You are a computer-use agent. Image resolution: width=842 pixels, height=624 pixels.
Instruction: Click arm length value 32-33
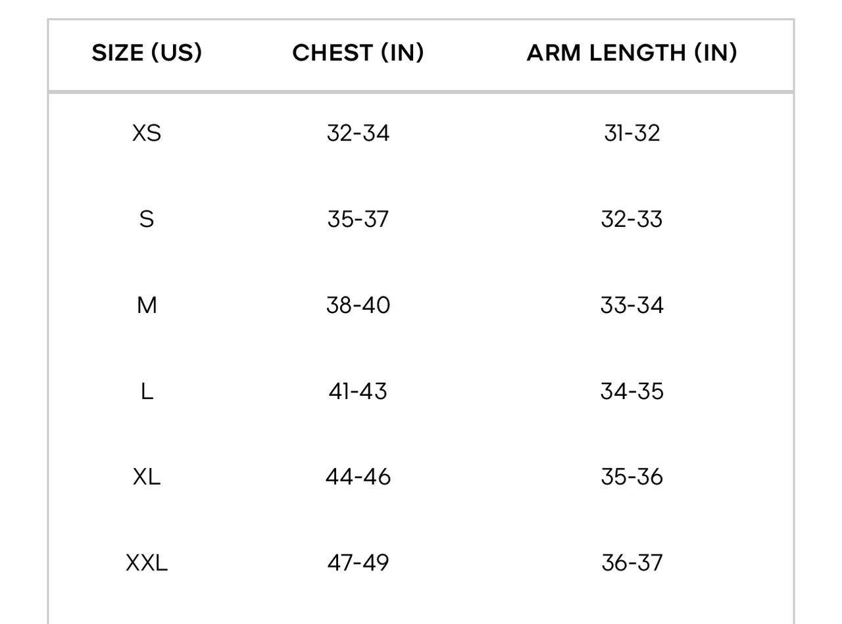tap(631, 219)
